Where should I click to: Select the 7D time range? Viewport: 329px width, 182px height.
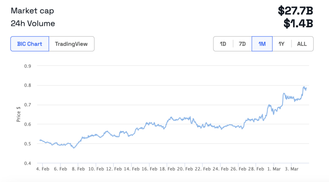242,44
